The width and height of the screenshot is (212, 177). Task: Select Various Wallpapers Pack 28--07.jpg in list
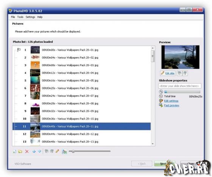[x=81, y=96]
